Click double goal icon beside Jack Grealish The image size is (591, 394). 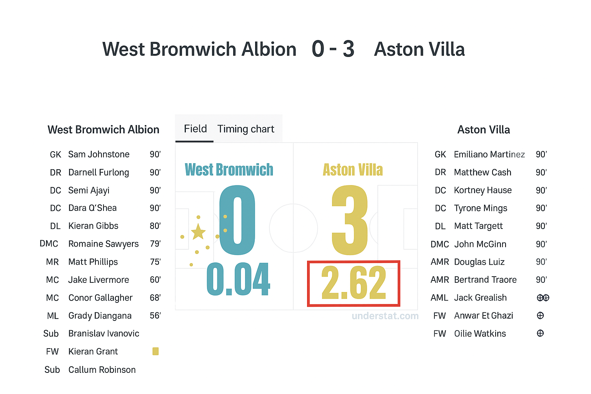[543, 298]
